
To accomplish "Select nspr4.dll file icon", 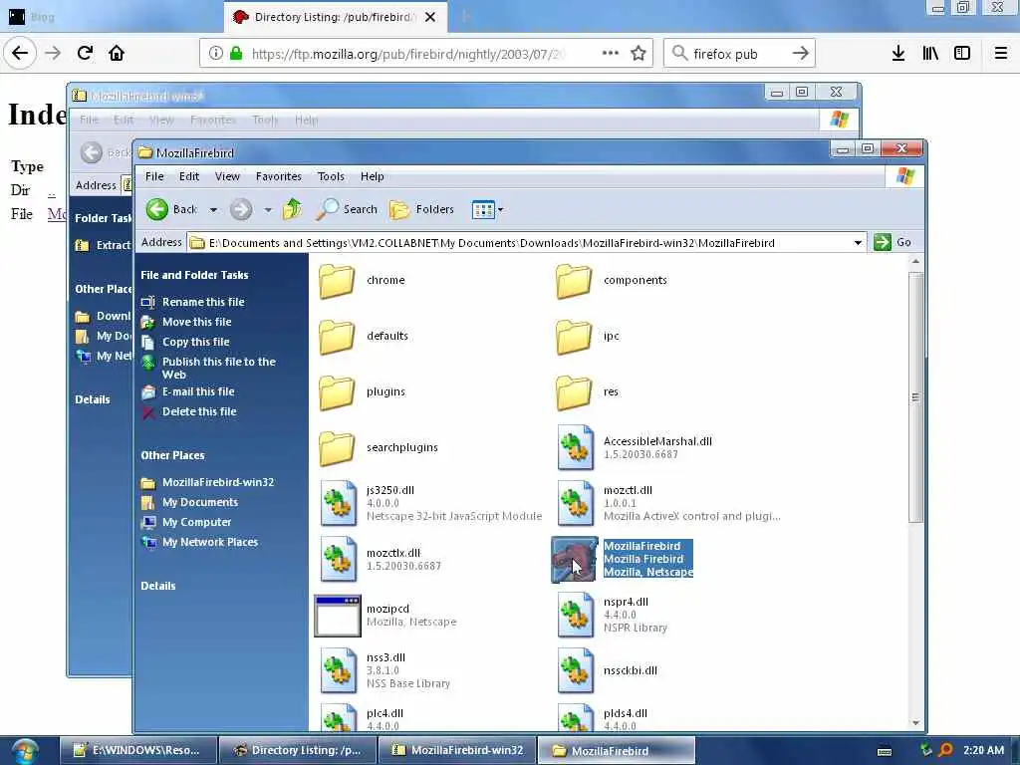I will [576, 615].
